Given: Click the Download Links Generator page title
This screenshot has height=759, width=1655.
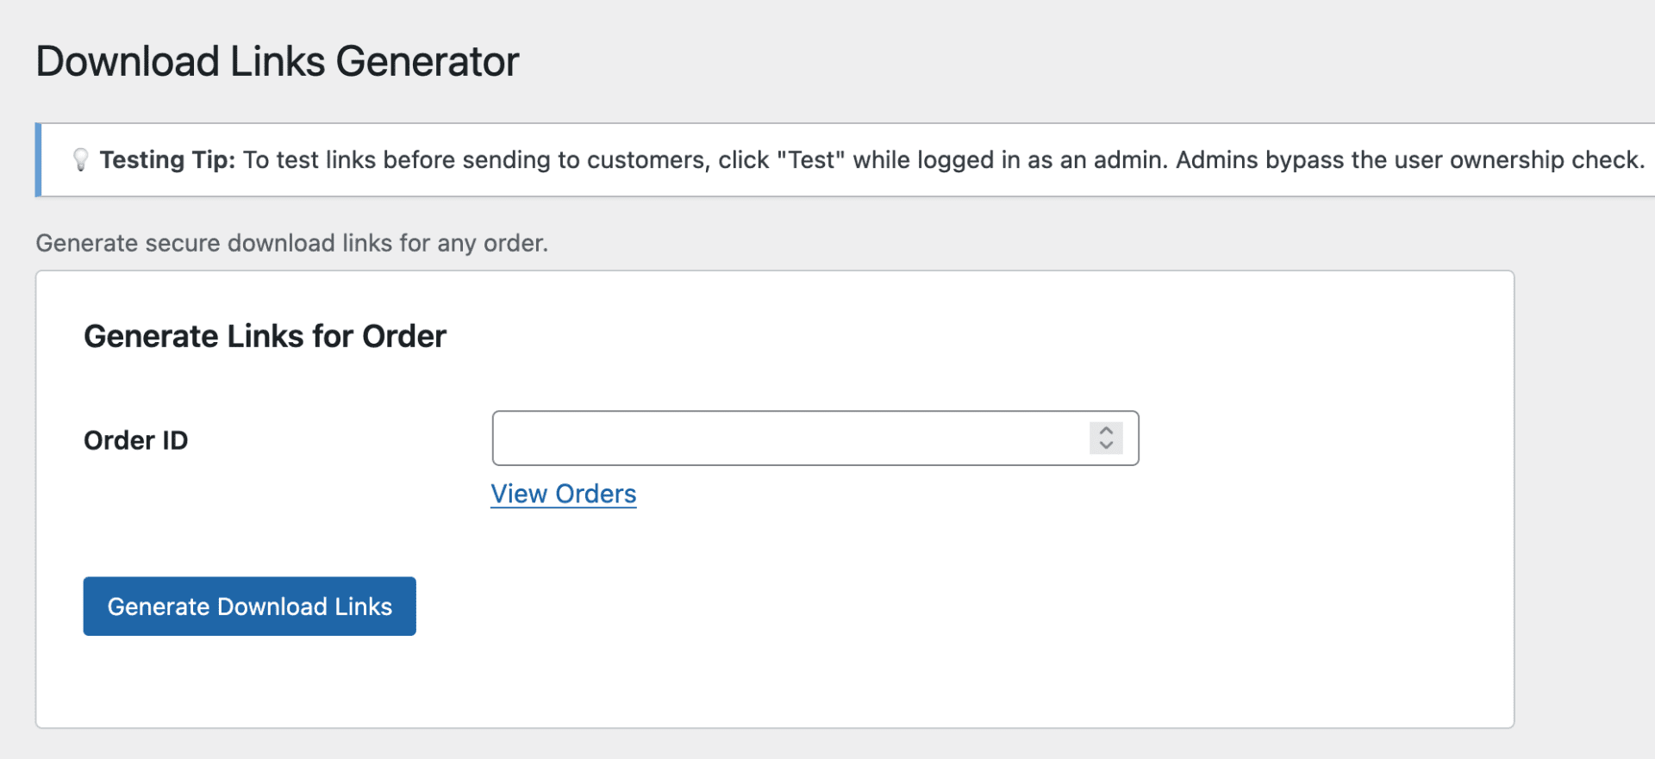Looking at the screenshot, I should (x=277, y=62).
